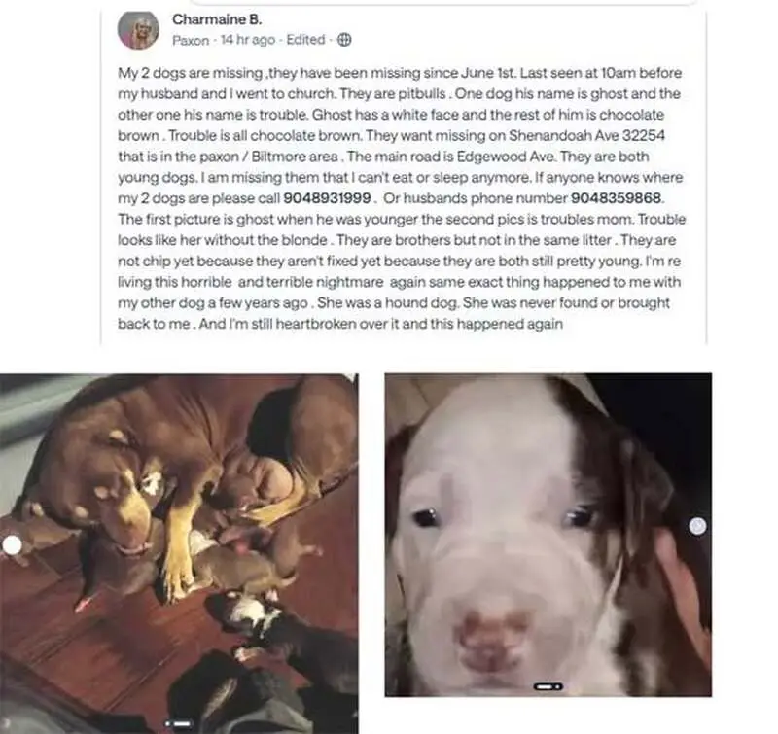Click the 14 hr ago timestamp
The image size is (778, 734).
(x=248, y=40)
